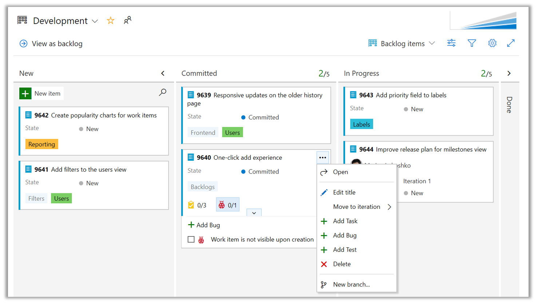The width and height of the screenshot is (538, 303).
Task: Open the ellipsis menu on card 9640
Action: pos(323,158)
